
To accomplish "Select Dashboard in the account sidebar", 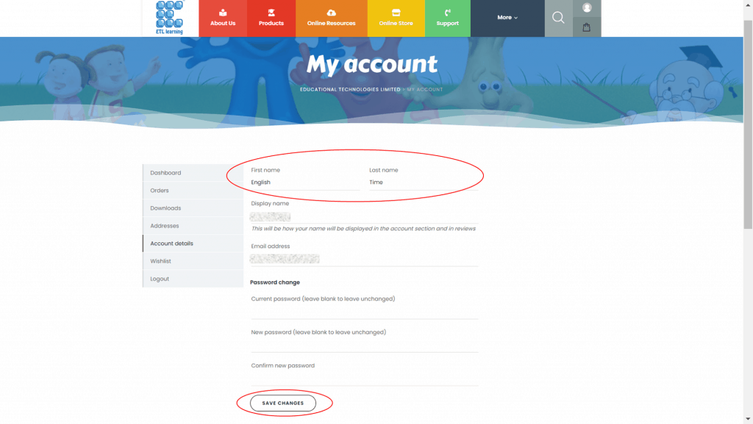I will (165, 173).
